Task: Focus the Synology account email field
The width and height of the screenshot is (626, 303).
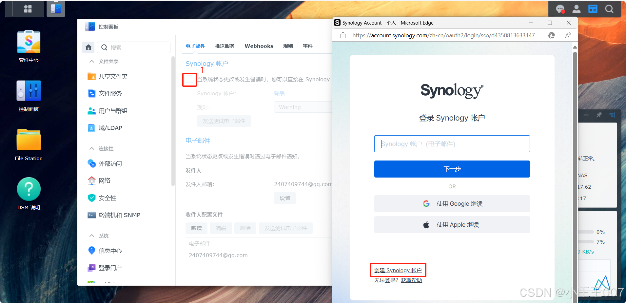Action: 452,144
